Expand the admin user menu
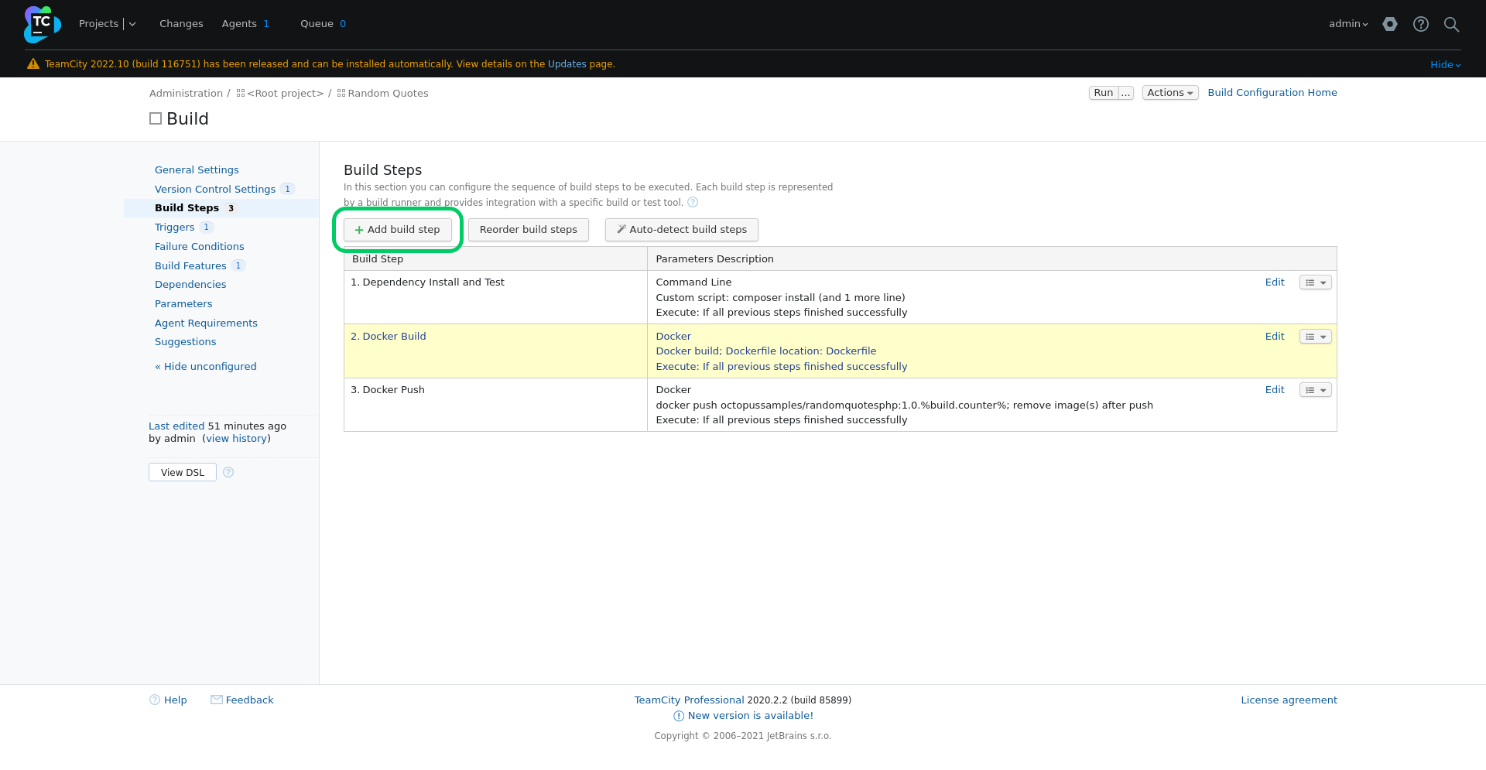Image resolution: width=1486 pixels, height=770 pixels. click(x=1348, y=24)
